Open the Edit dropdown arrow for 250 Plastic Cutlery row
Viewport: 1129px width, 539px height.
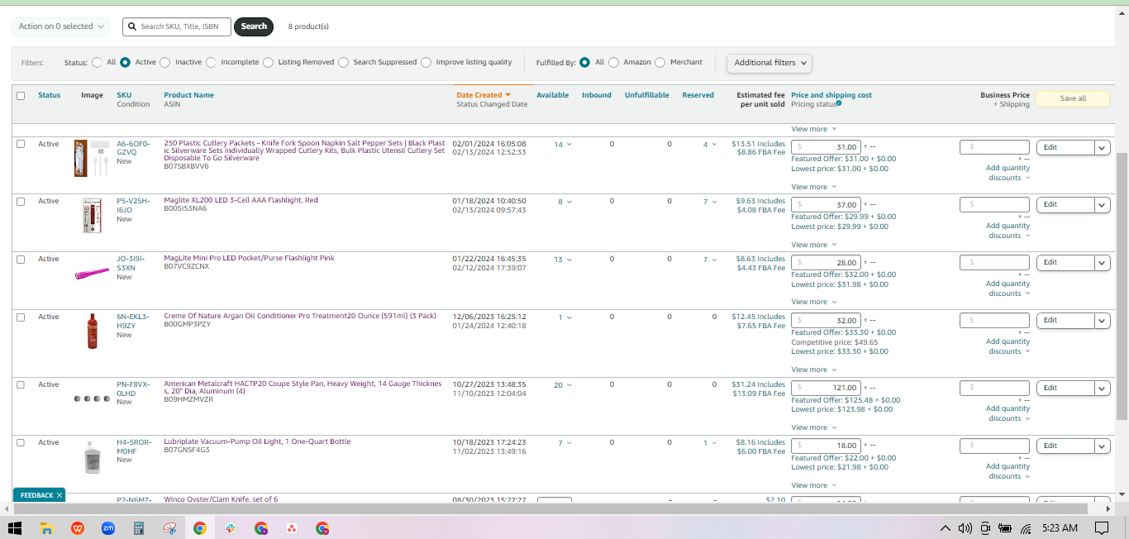pyautogui.click(x=1102, y=148)
